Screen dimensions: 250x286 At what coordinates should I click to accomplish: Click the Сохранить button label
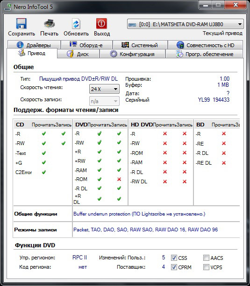coord(21,34)
